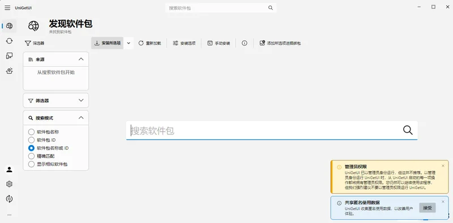Click info icon on 共享匿名使用数据 notice
This screenshot has width=453, height=223.
click(339, 203)
